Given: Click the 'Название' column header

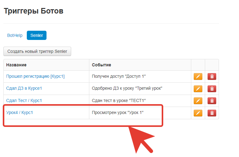Looking at the screenshot, I should click(16, 65).
